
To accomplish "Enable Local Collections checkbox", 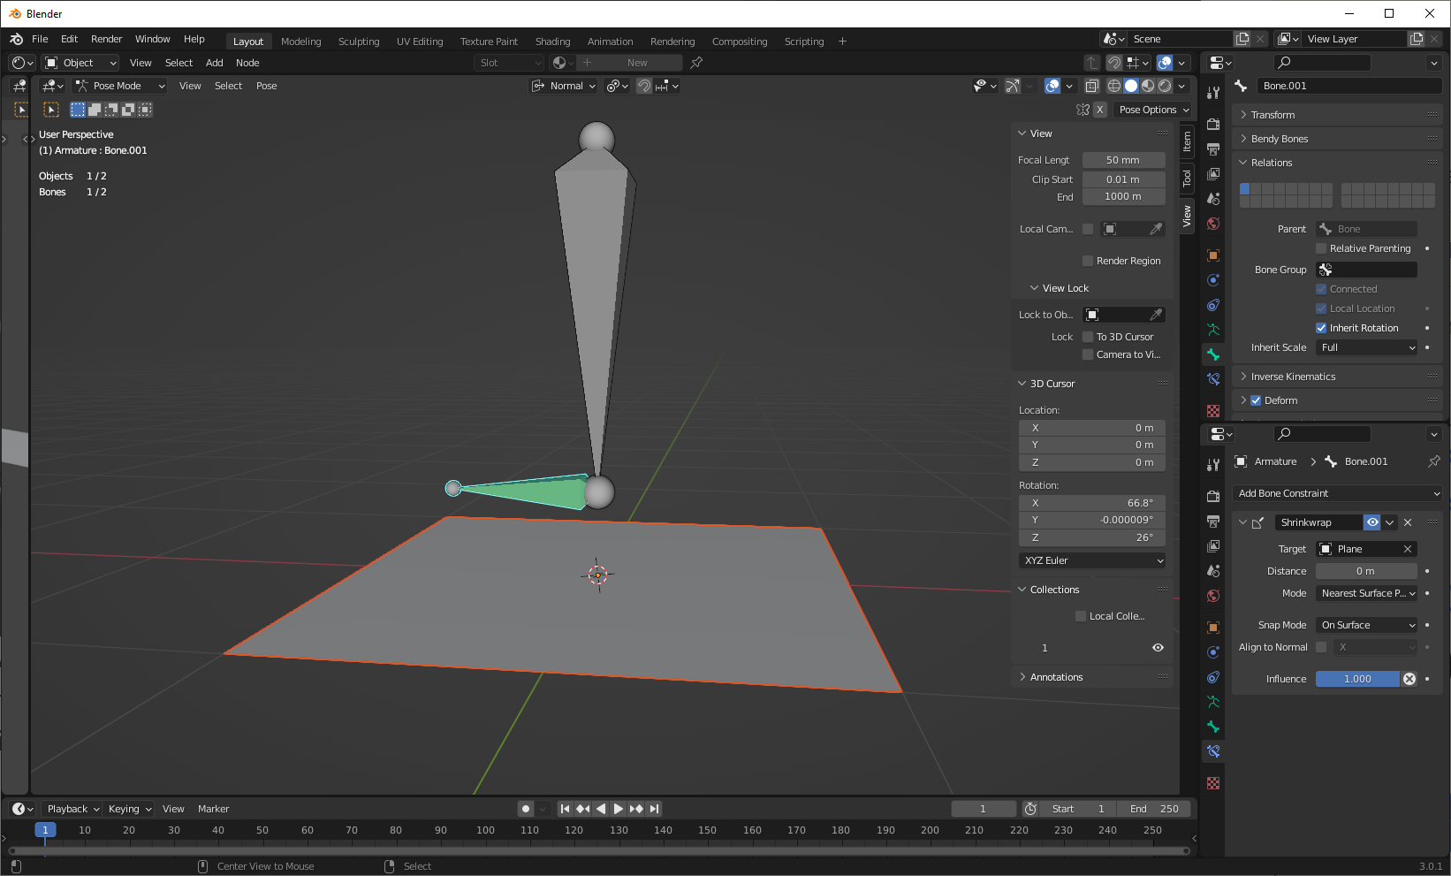I will [x=1081, y=616].
